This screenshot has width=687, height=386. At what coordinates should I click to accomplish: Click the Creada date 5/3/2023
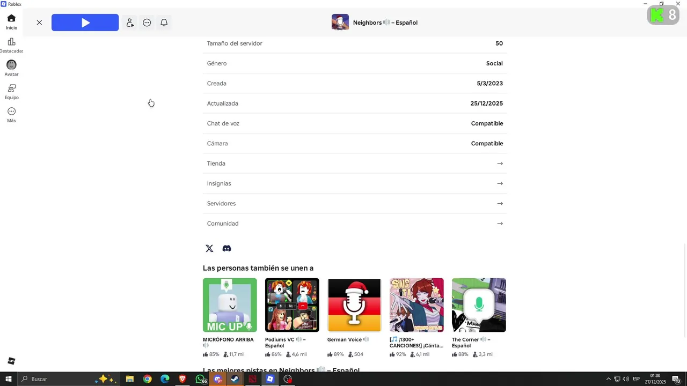pyautogui.click(x=489, y=84)
